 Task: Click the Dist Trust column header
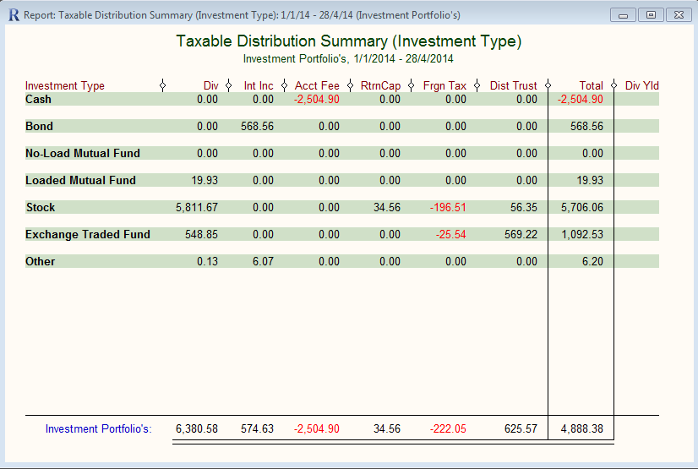(514, 85)
